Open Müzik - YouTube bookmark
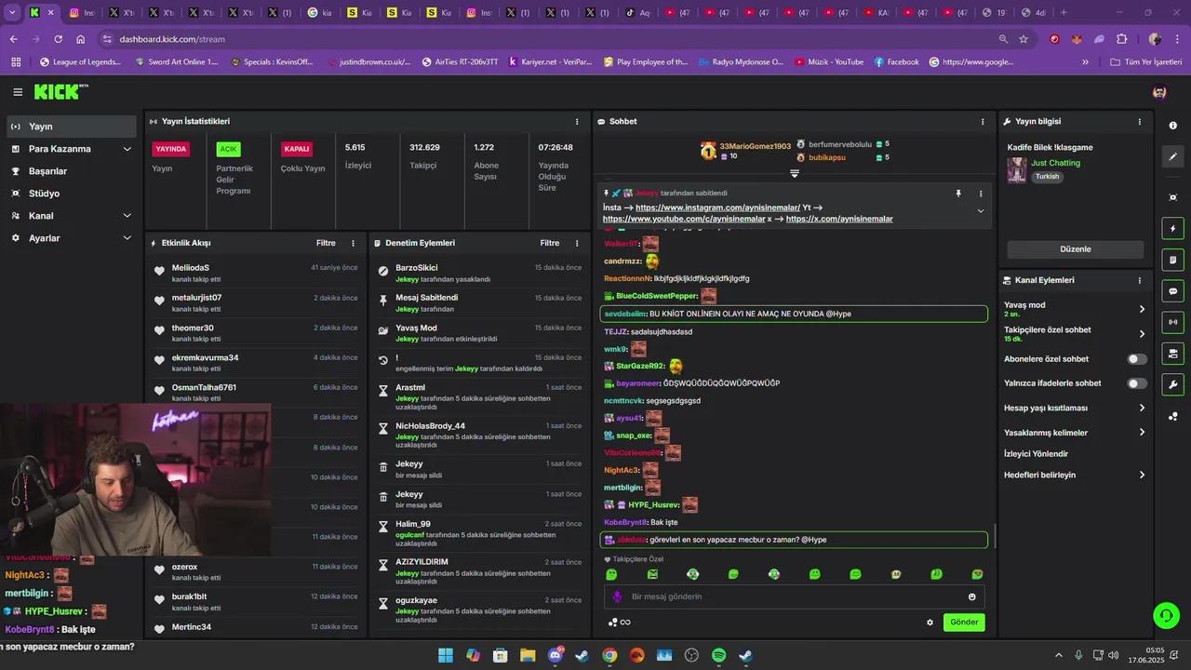 point(827,62)
